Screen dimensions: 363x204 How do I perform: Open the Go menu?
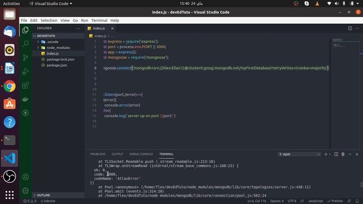tap(75, 20)
